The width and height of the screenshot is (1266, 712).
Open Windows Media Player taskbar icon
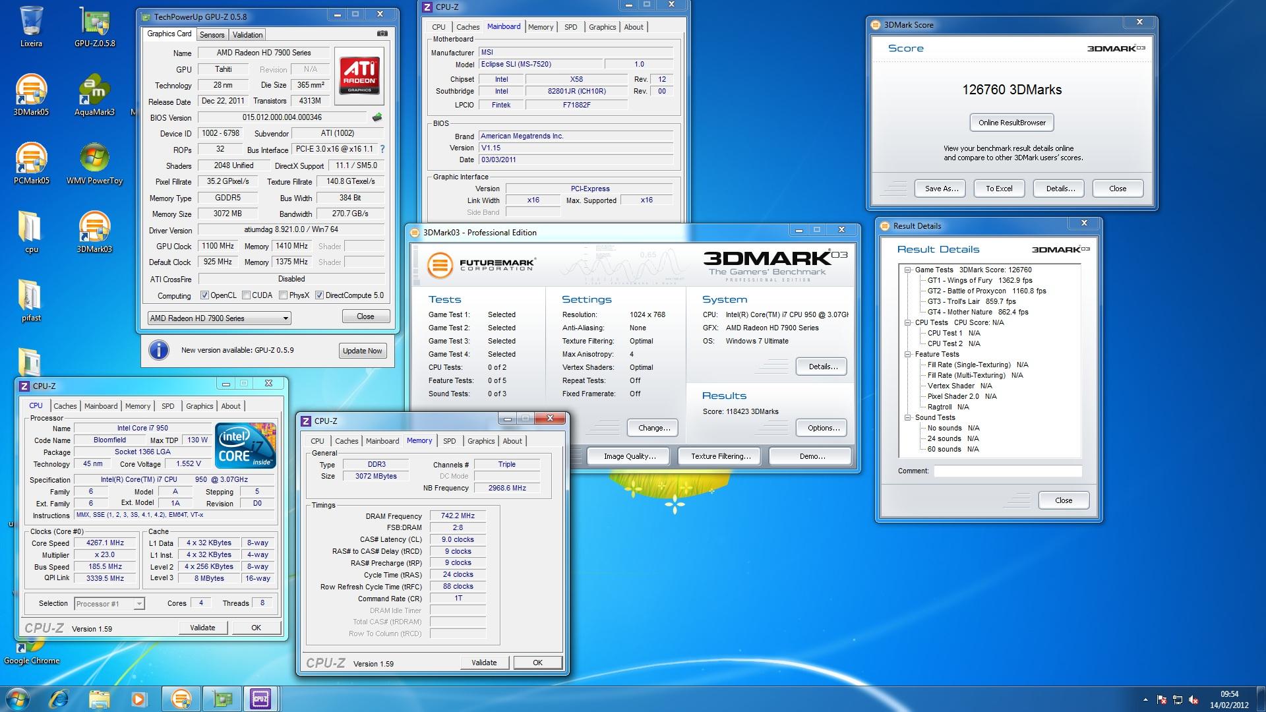point(138,699)
